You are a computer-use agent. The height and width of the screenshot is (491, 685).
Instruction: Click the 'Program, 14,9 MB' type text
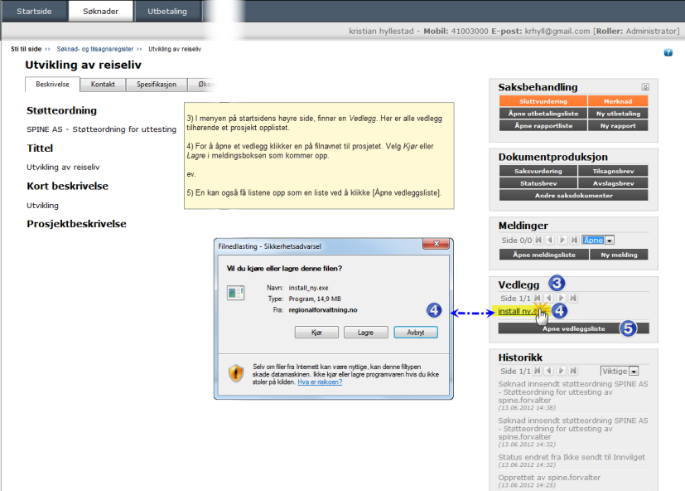315,299
